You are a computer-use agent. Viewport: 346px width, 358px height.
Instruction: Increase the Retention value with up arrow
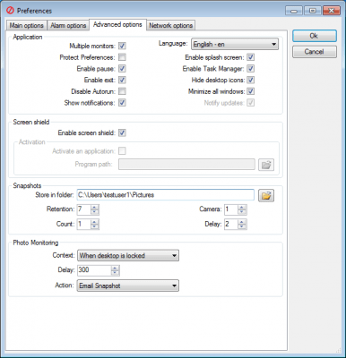[x=95, y=207]
